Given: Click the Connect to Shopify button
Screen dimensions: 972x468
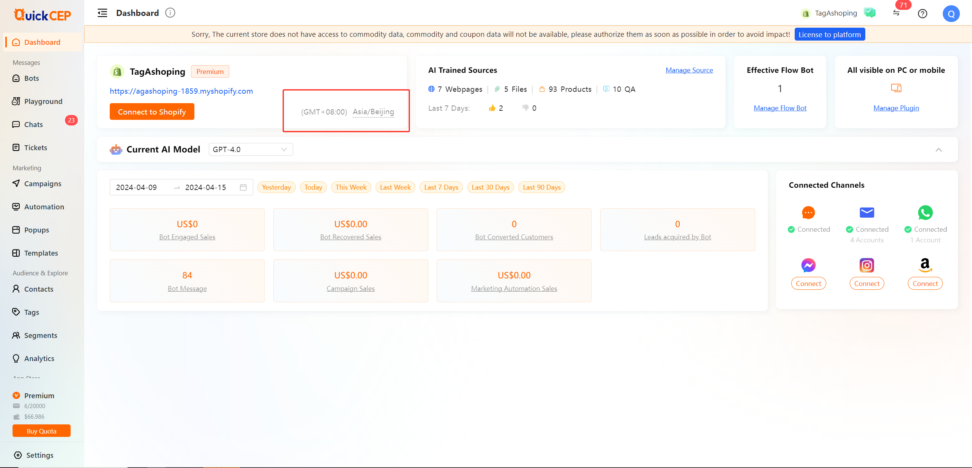Looking at the screenshot, I should point(152,112).
